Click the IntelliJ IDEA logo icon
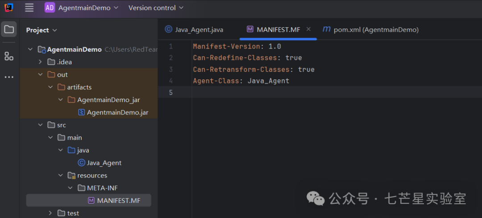Screen dimensions: 482x218 tap(9, 8)
